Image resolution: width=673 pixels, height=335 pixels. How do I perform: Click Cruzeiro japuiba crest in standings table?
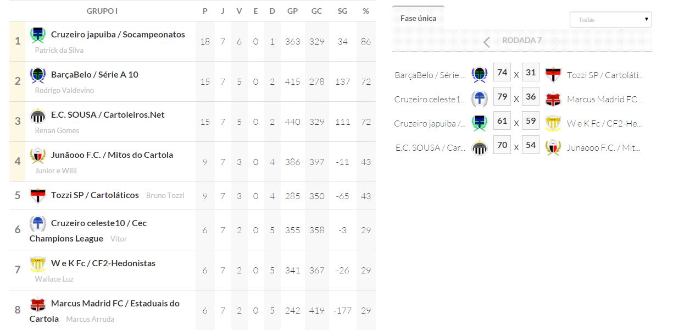click(x=38, y=35)
